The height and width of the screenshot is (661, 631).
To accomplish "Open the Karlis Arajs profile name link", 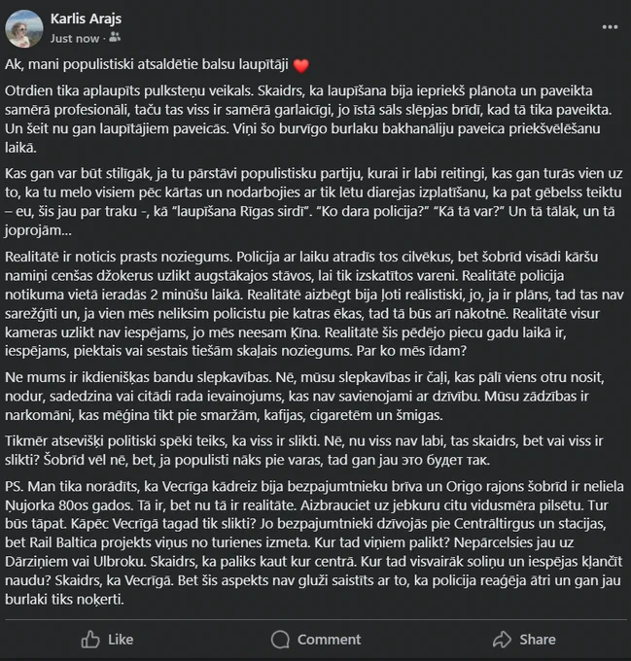I will (x=86, y=18).
